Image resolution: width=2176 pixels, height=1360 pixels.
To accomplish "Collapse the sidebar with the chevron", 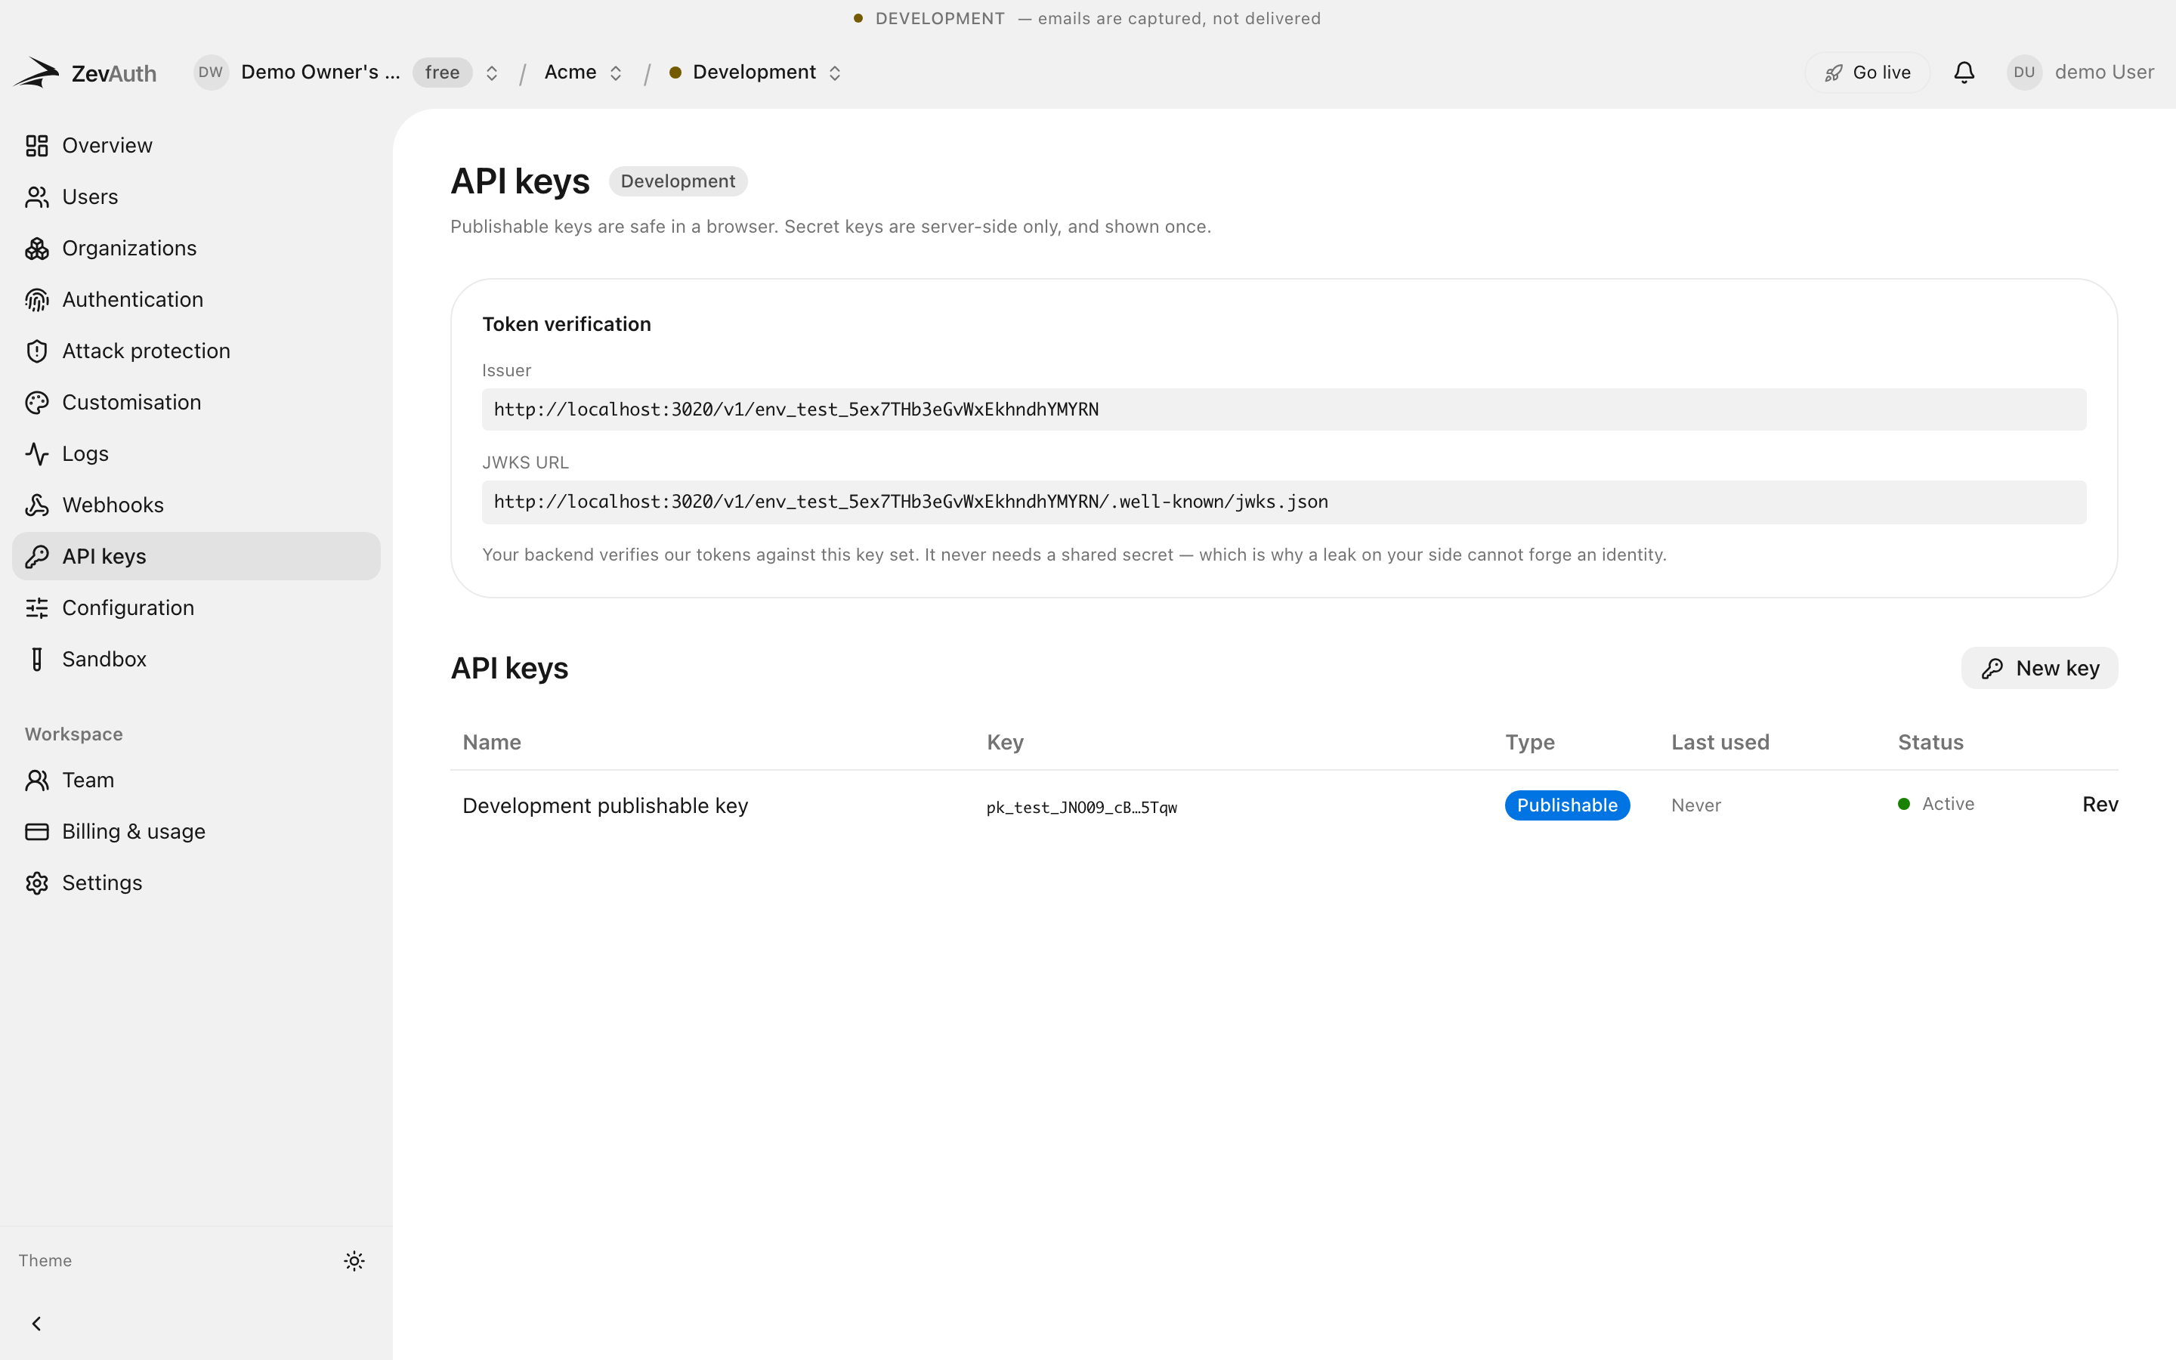I will [x=37, y=1323].
